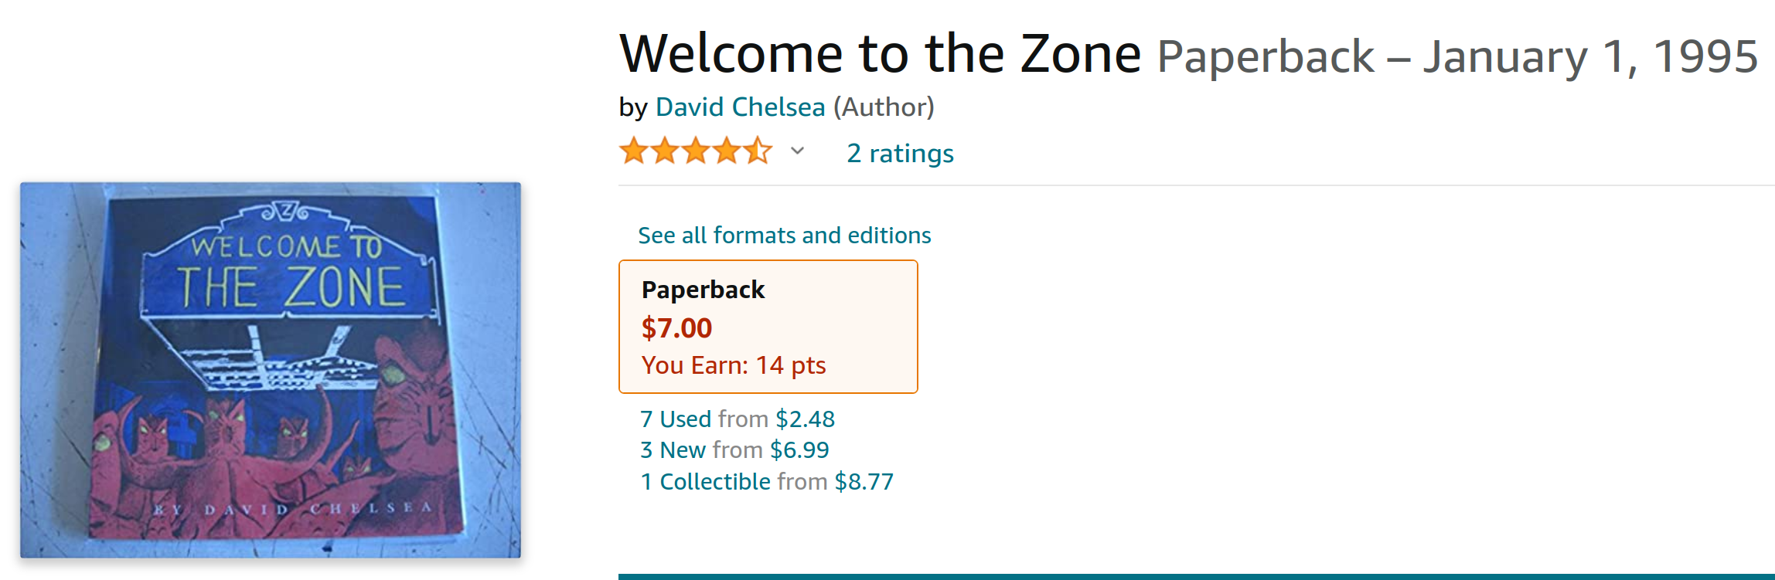
Task: Click the $2.48 used price
Action: [x=806, y=419]
